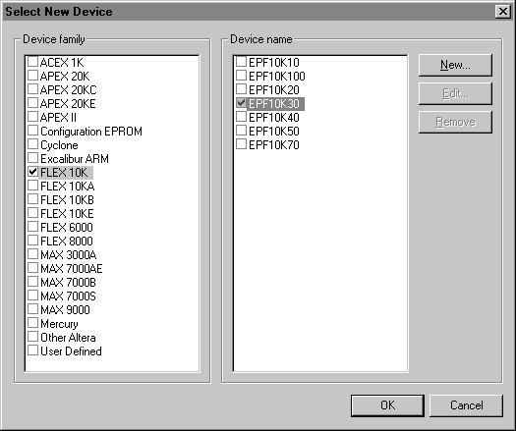Screen dimensions: 516x431
Task: Check the MAX 7000AE checkbox
Action: tap(32, 268)
